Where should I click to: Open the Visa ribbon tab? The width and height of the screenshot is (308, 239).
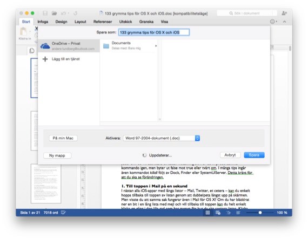pyautogui.click(x=164, y=22)
